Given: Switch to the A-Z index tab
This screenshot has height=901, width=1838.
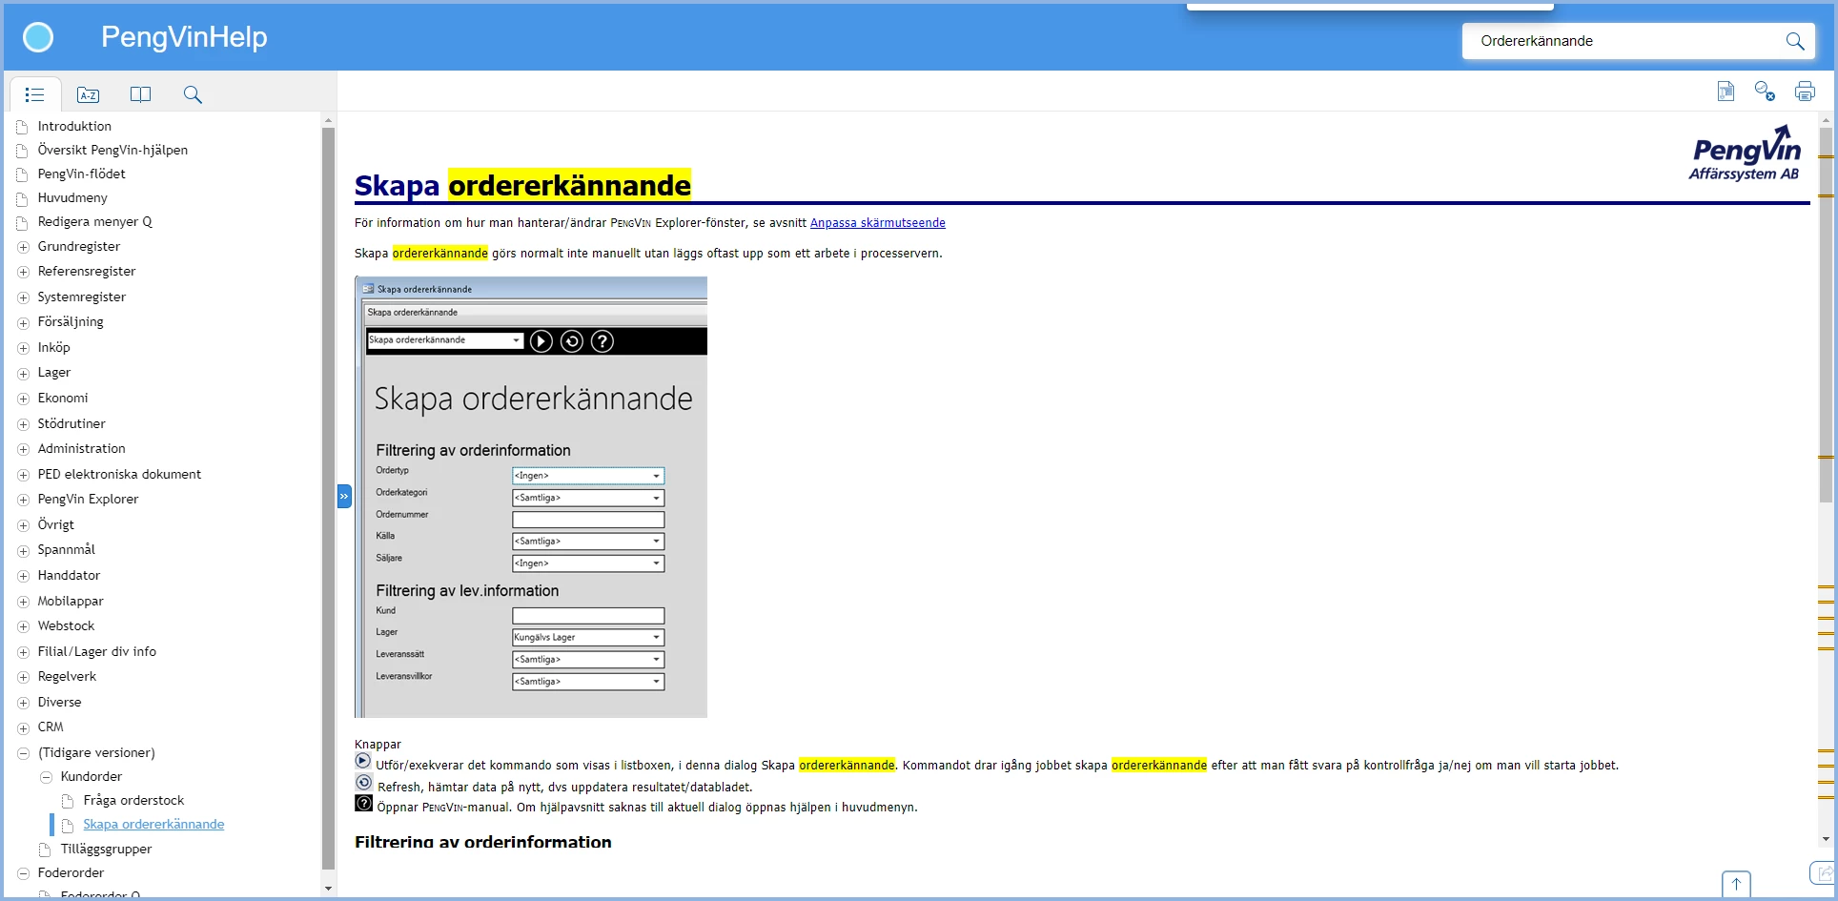Looking at the screenshot, I should pyautogui.click(x=88, y=94).
